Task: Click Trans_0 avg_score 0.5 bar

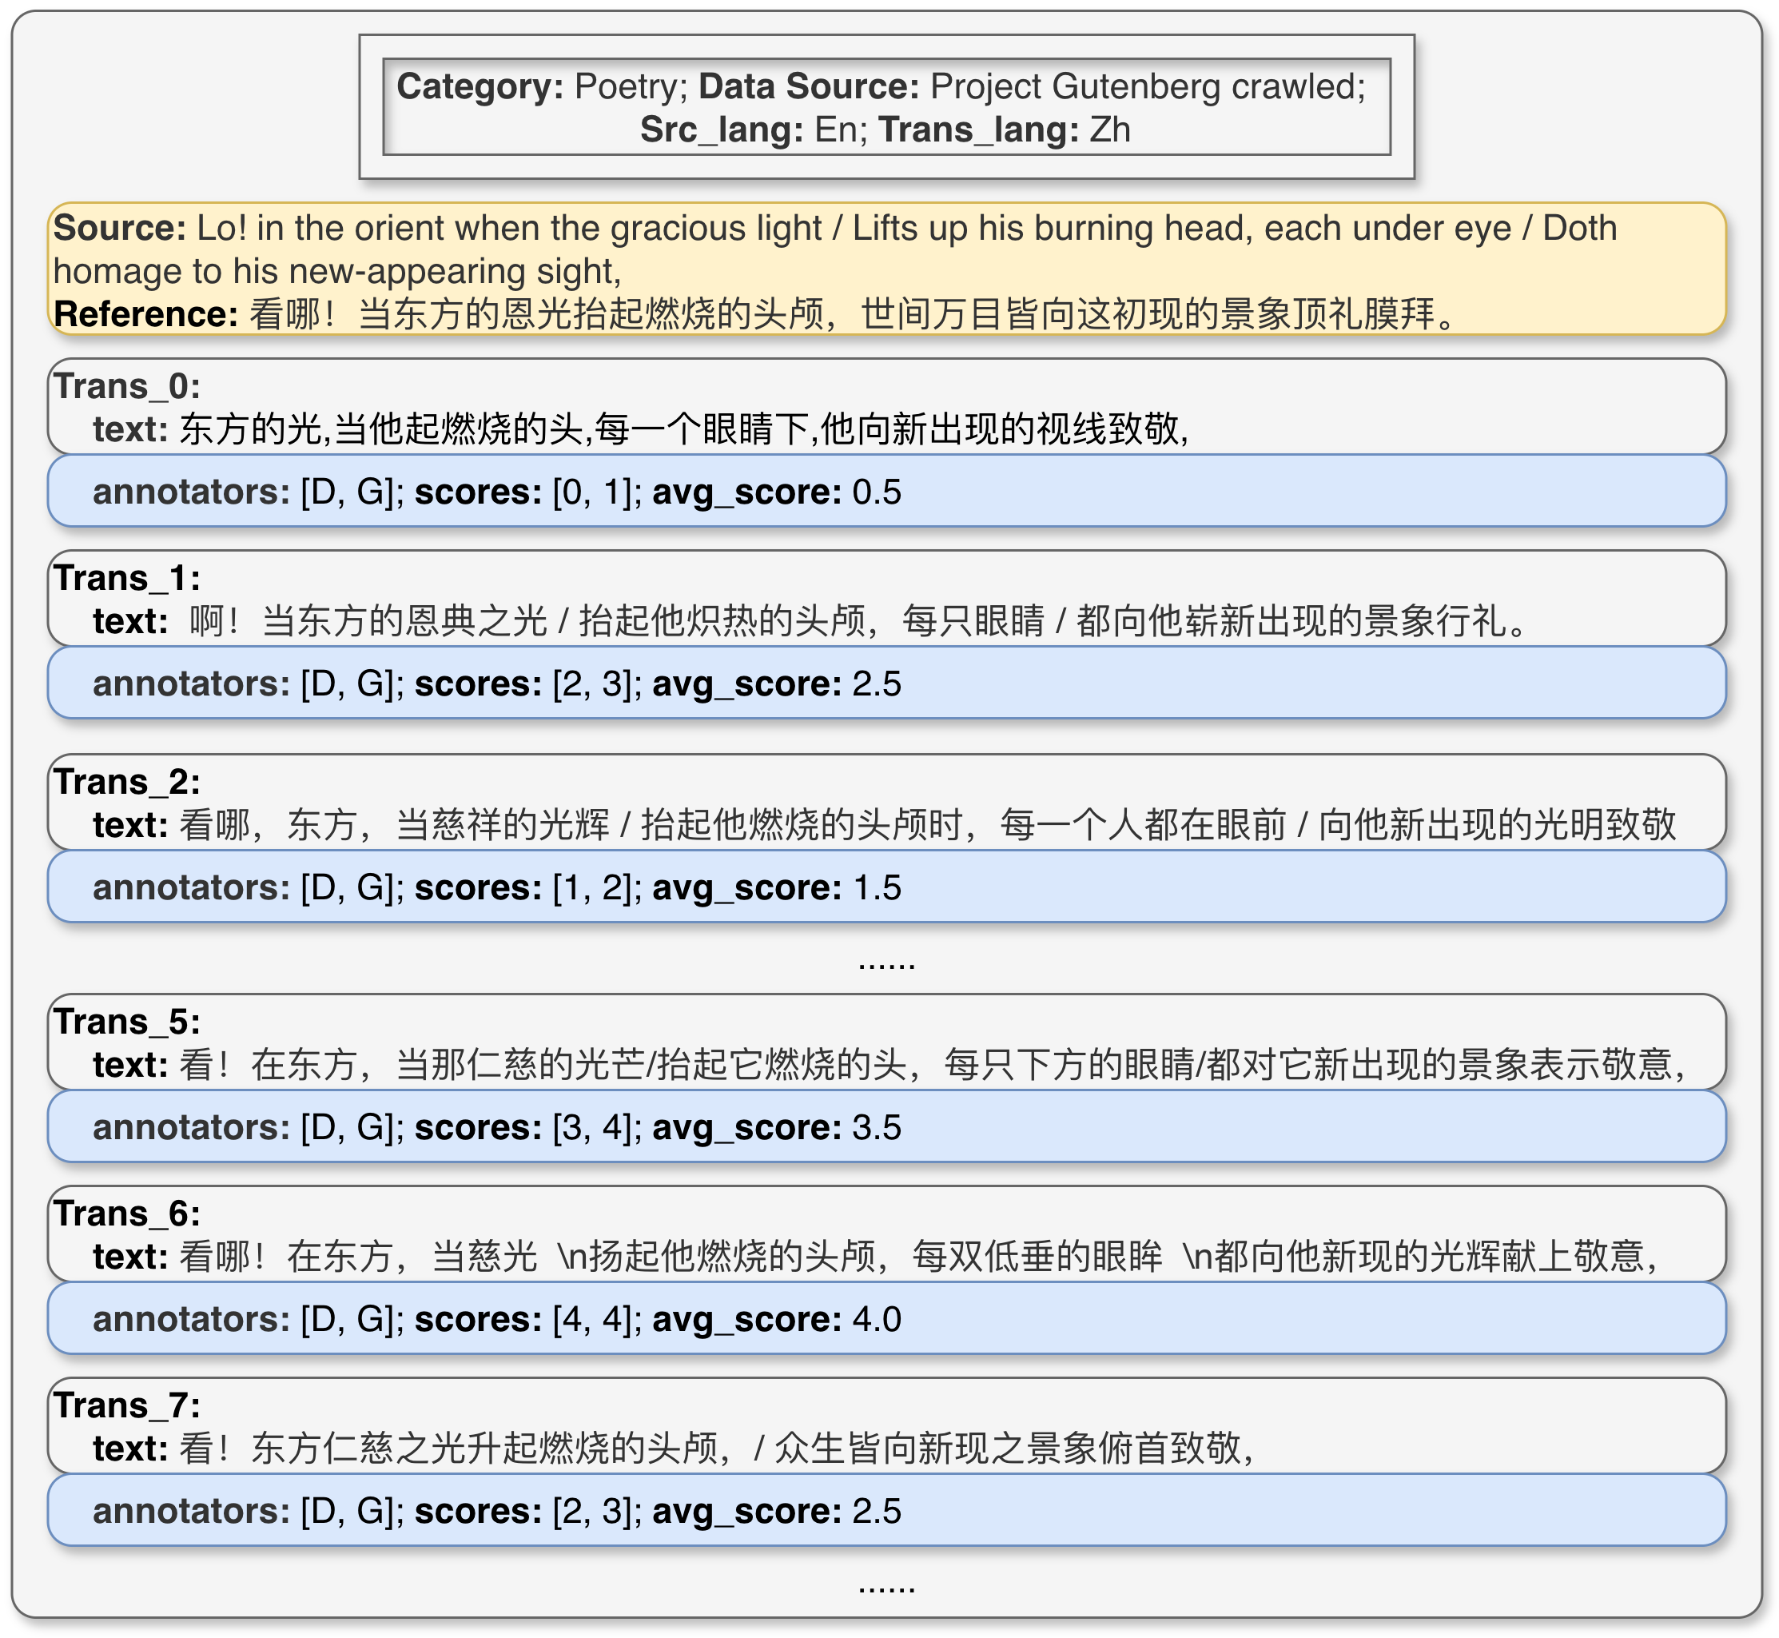Action: (886, 491)
